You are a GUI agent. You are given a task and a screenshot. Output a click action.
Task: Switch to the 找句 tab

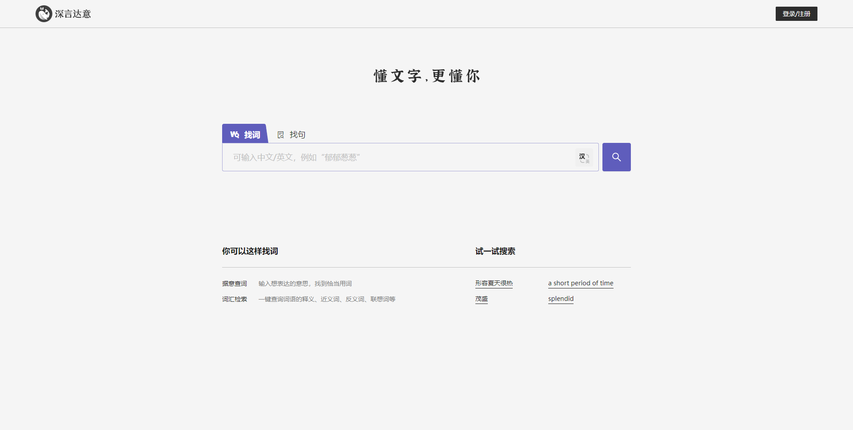297,135
